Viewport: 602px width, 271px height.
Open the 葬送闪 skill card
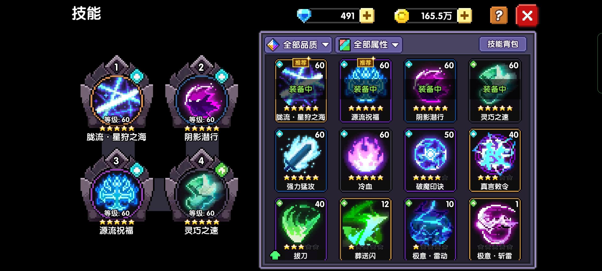tap(365, 229)
